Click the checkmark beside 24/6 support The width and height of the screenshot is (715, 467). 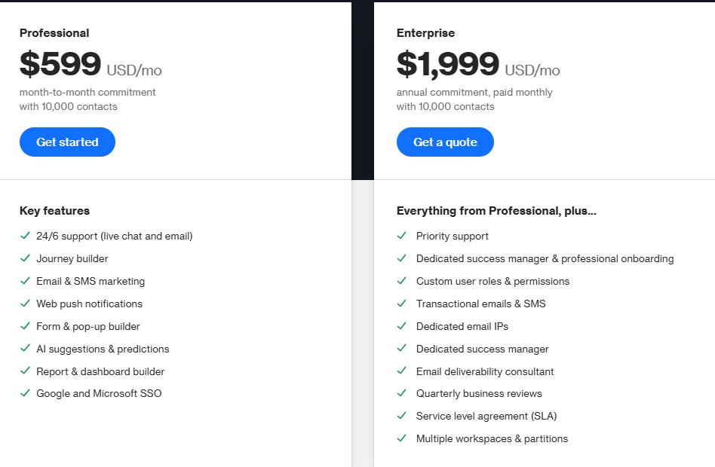coord(25,236)
